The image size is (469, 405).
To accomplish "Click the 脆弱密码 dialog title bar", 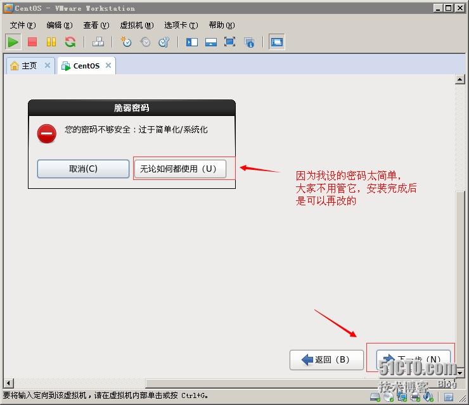I will [132, 108].
